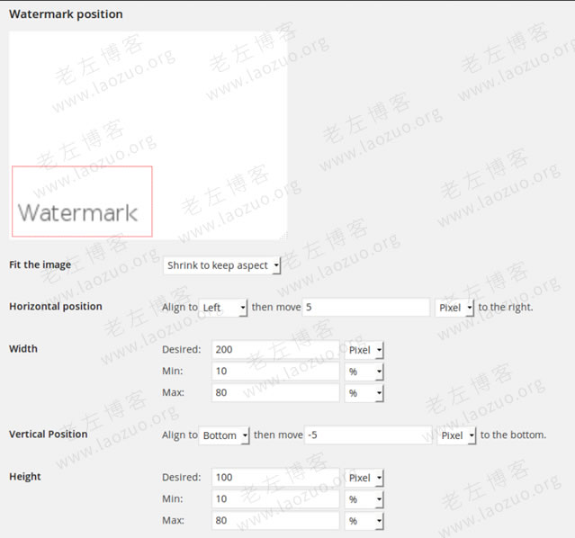Open Horizontal position Pixel unit dropdown

(454, 308)
